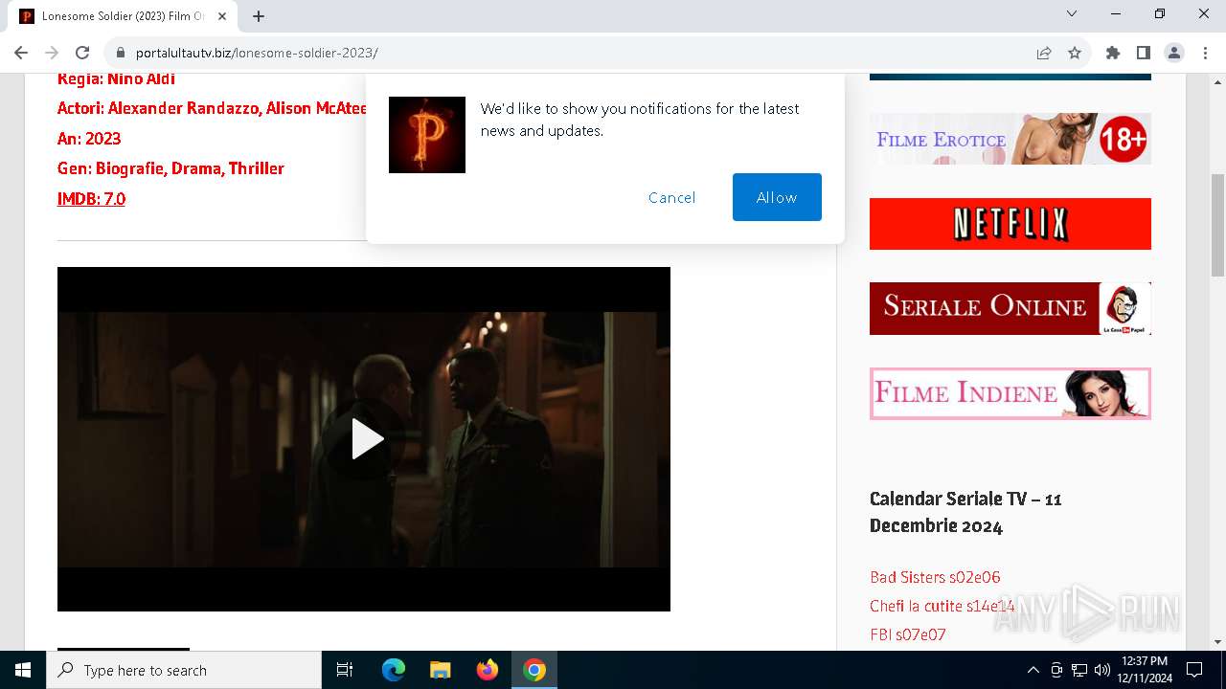Click the Regia: Nino Aldi line
Image resolution: width=1226 pixels, height=689 pixels.
point(116,79)
